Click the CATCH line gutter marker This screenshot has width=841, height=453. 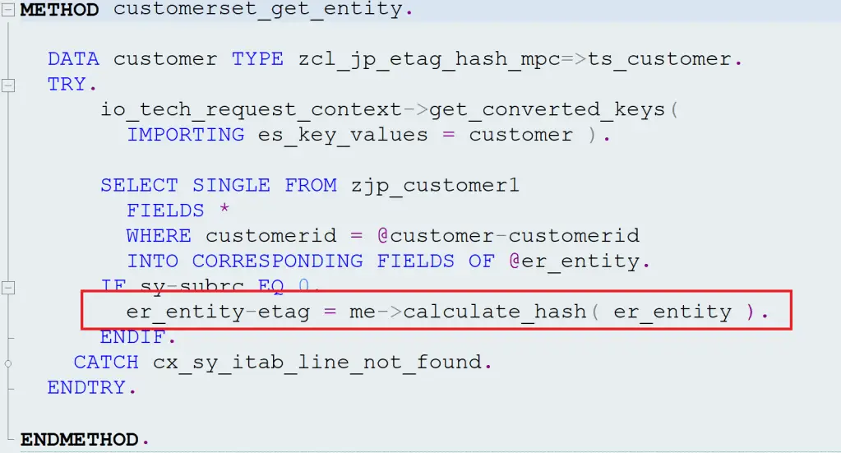tap(7, 363)
